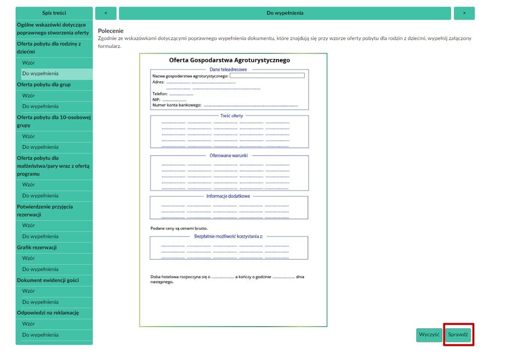Go to previous page with the left arrow
This screenshot has width=516, height=361.
(105, 13)
